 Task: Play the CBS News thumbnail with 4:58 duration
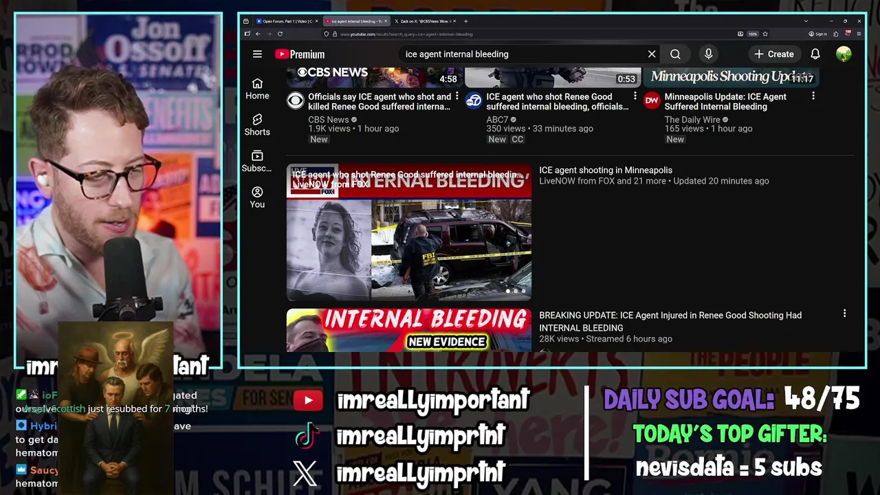pyautogui.click(x=375, y=78)
